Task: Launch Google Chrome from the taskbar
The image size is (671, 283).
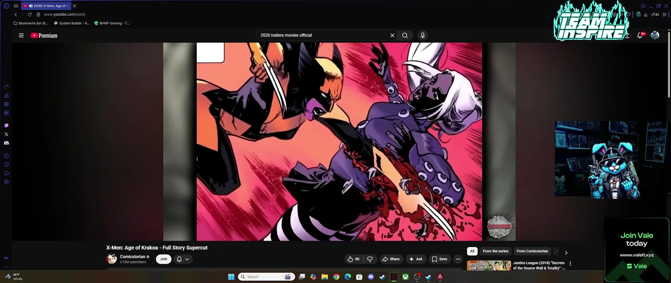Action: pos(336,277)
